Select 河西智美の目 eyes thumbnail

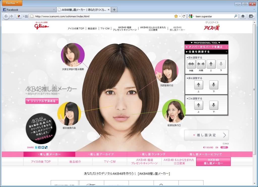pos(166,71)
